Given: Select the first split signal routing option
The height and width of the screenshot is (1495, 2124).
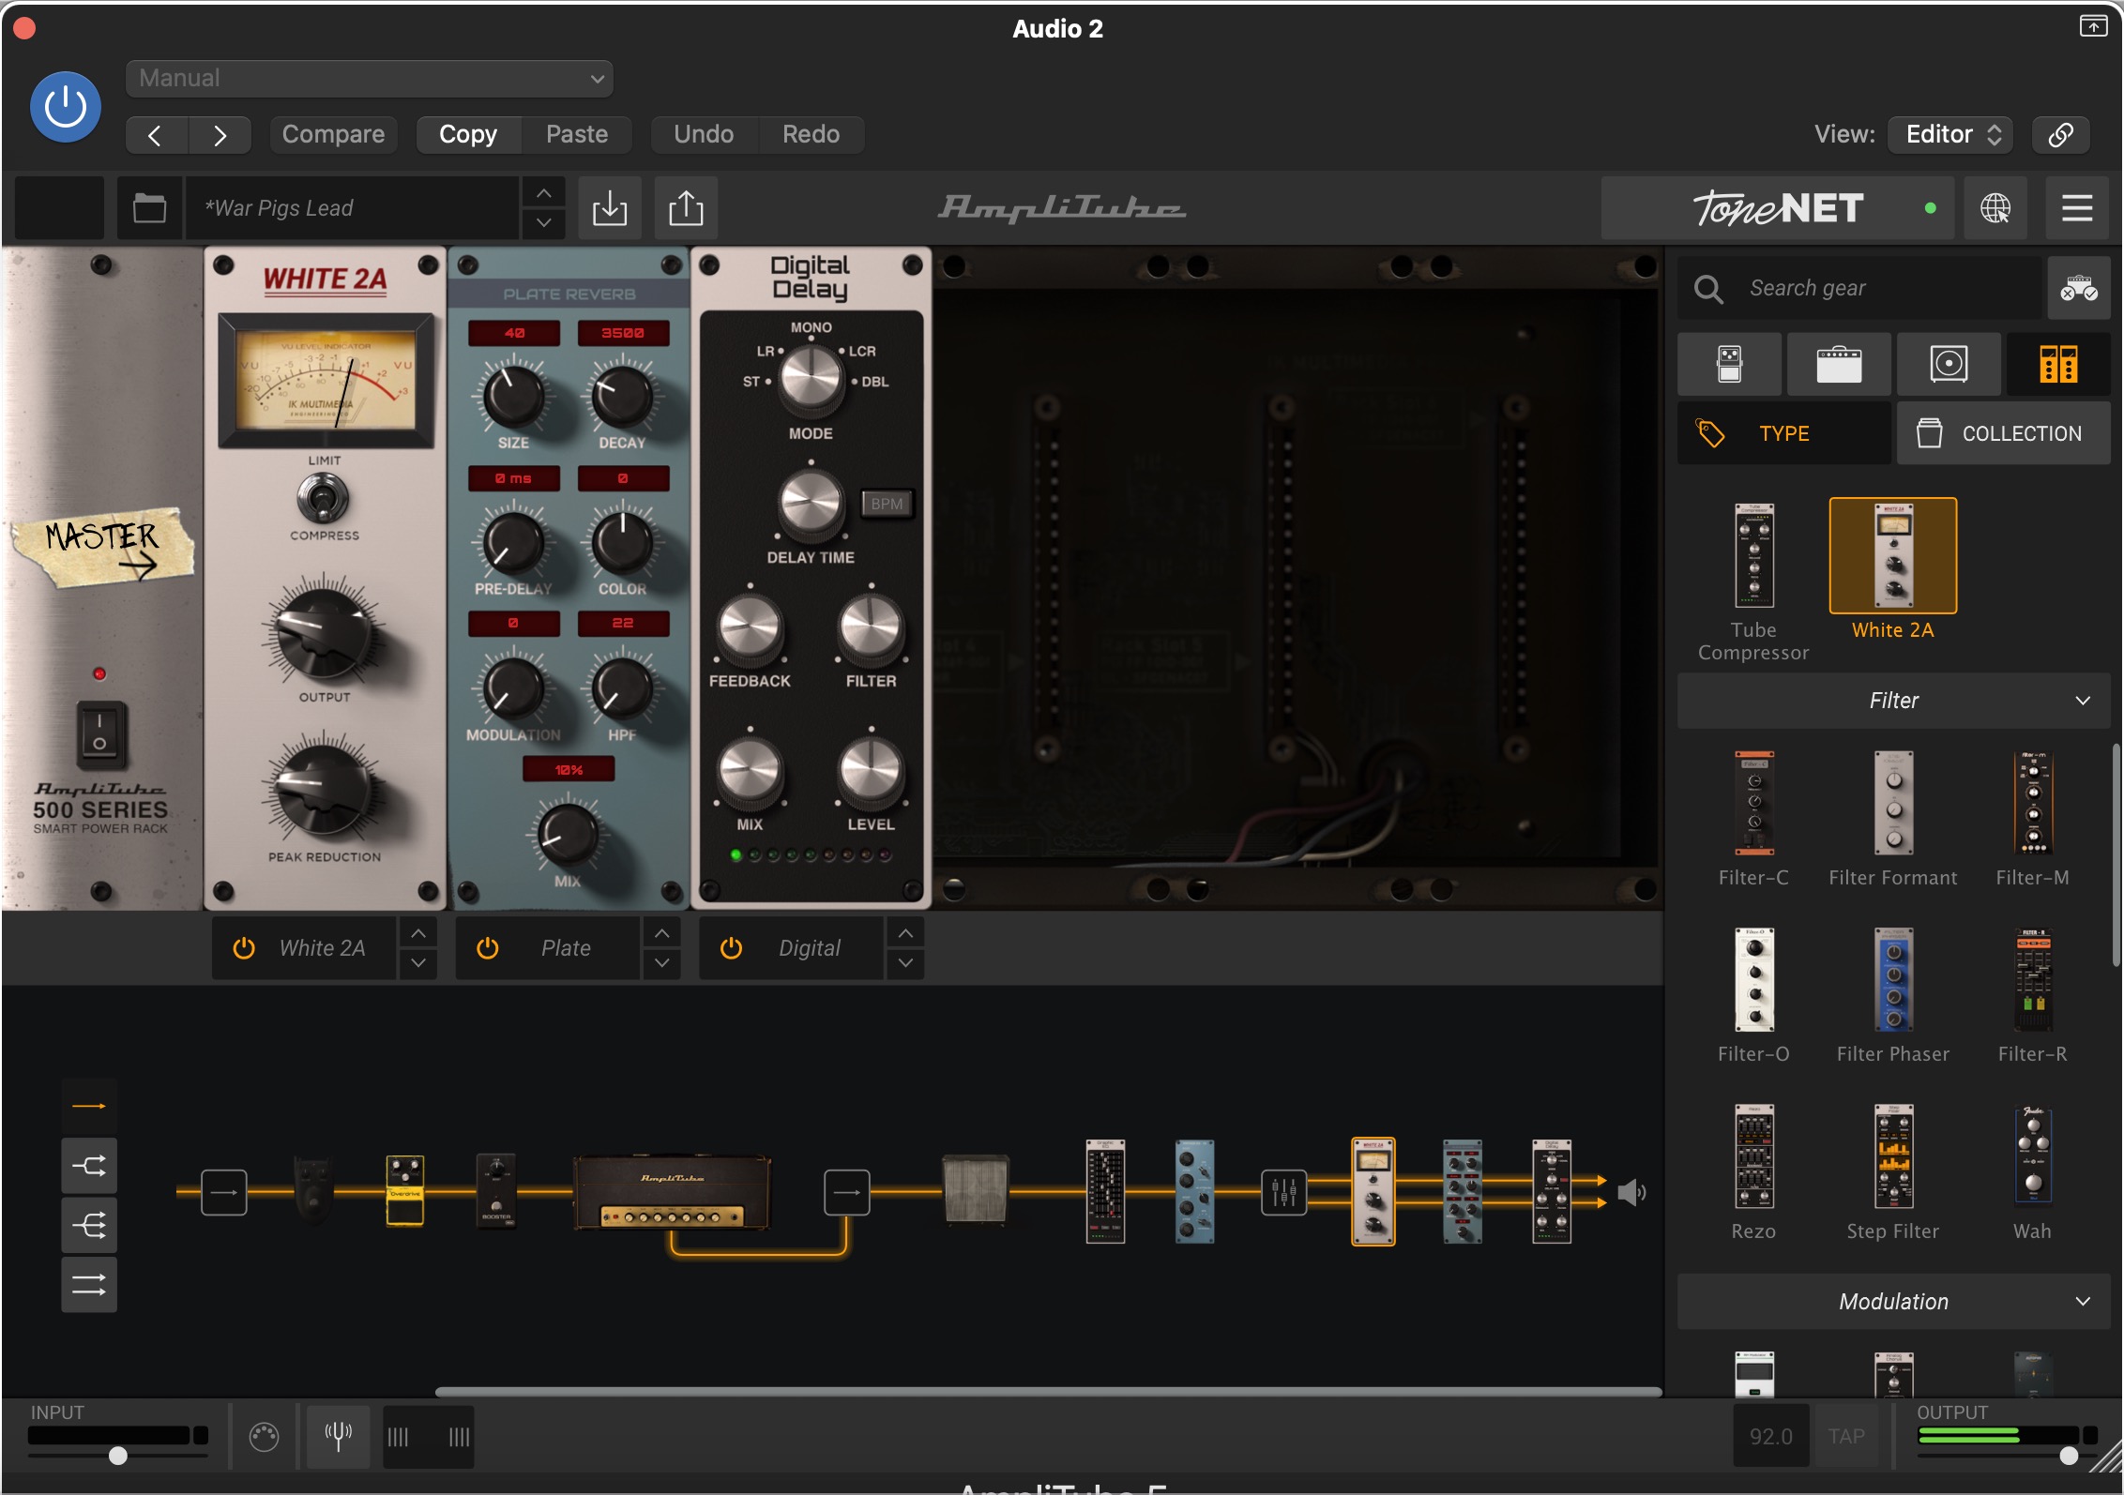Looking at the screenshot, I should (89, 1166).
